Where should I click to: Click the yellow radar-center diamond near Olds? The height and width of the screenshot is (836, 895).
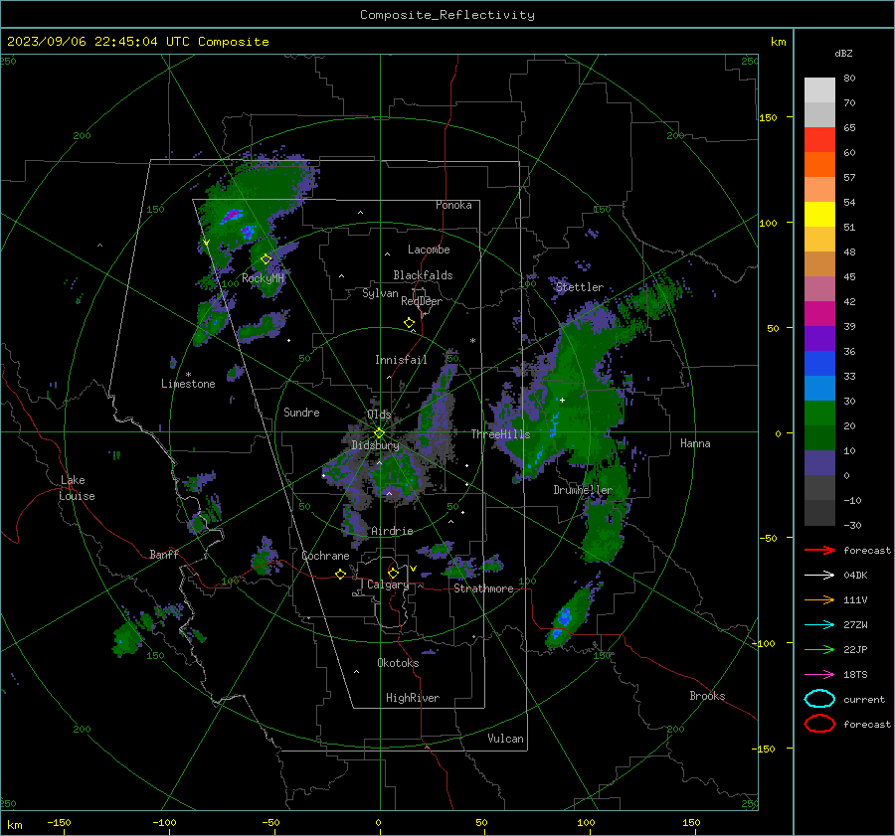[379, 433]
